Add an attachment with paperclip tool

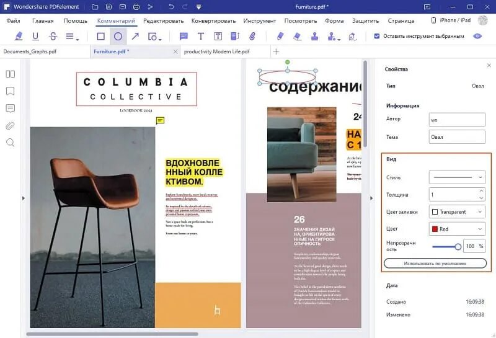click(x=252, y=37)
